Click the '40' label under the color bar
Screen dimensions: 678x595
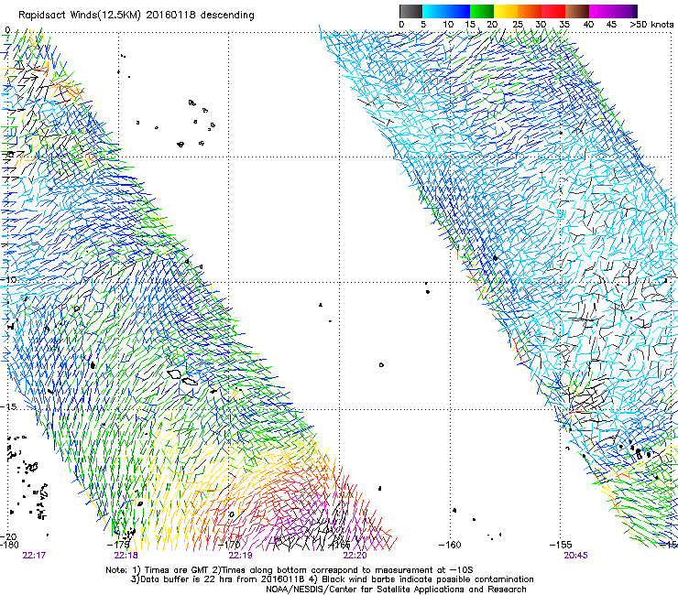[588, 25]
